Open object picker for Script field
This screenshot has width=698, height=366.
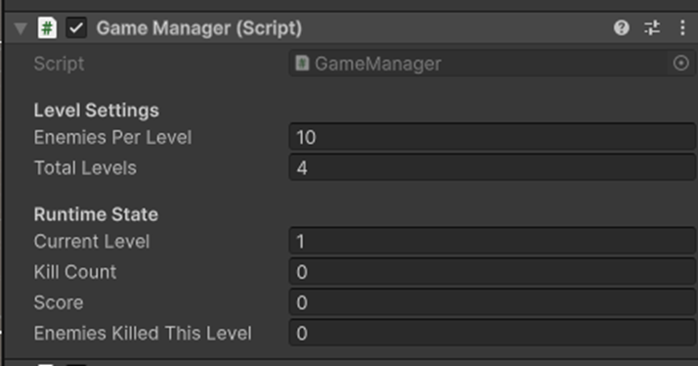(680, 64)
